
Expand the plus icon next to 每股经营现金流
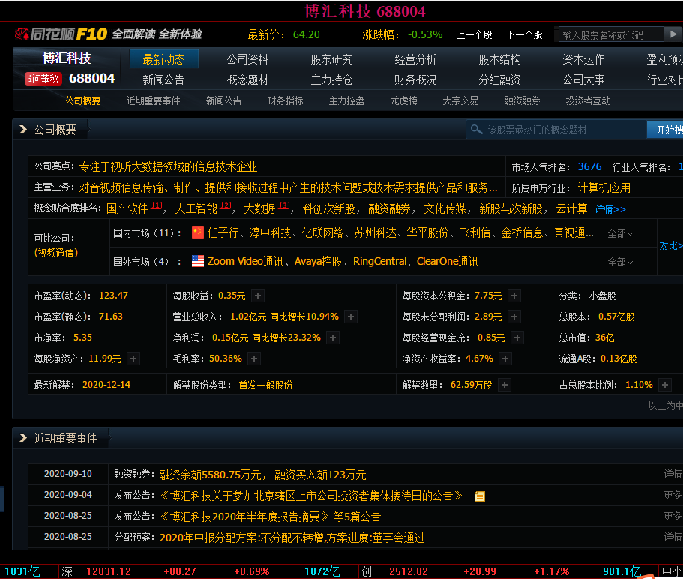coord(517,337)
